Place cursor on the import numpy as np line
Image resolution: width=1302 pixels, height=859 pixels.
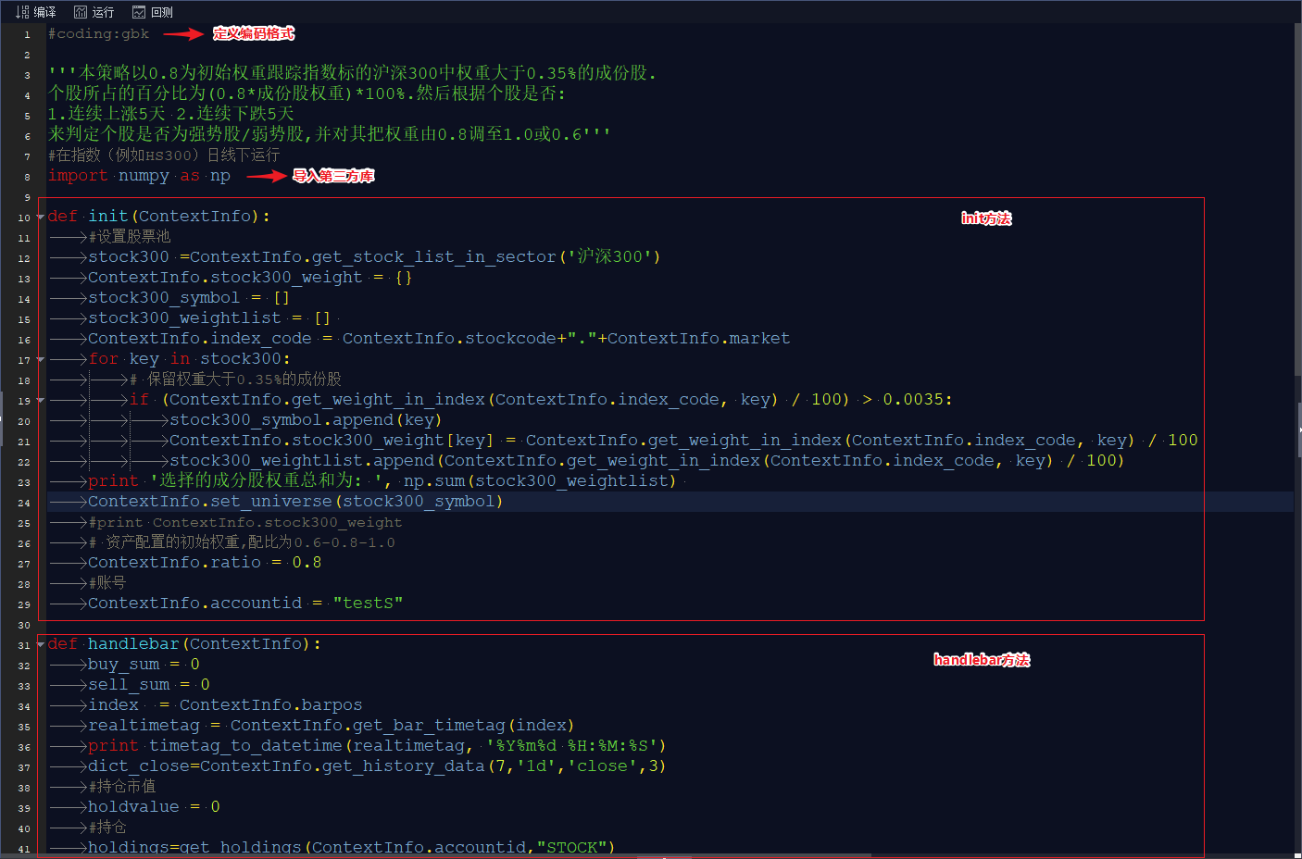pyautogui.click(x=139, y=176)
